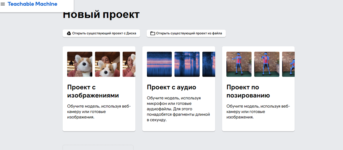Click audio project description mentioning микрофон
Screen dimensions: 343x150
pyautogui.click(x=178, y=109)
